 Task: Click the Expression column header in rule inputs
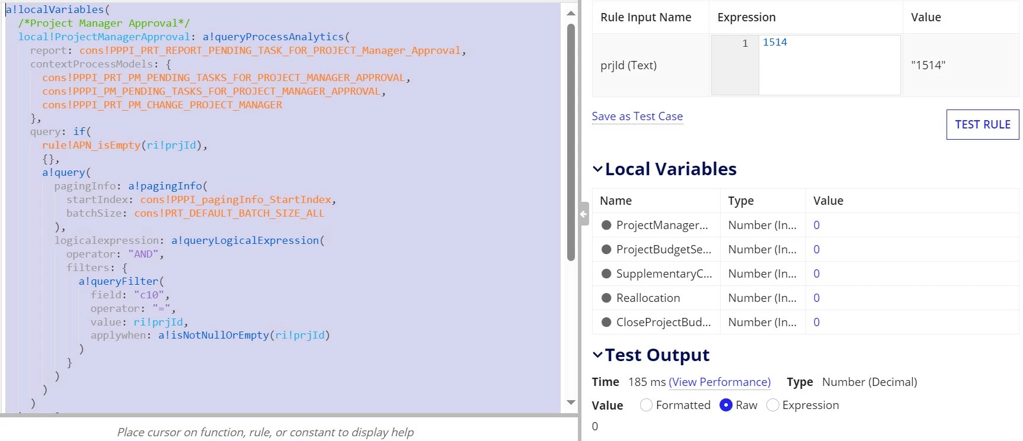(746, 17)
